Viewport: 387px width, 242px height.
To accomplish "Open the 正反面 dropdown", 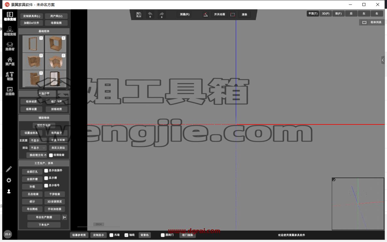I will coord(38,140).
